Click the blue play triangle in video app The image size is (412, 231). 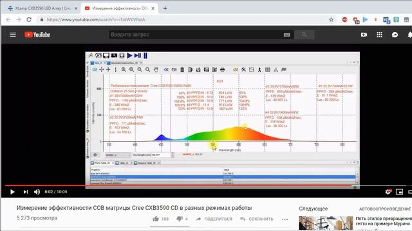click(129, 56)
